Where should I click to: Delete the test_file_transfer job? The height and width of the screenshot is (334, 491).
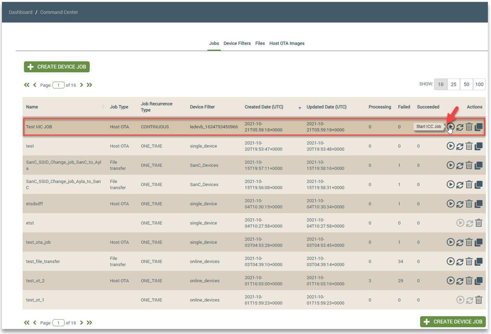tap(469, 261)
